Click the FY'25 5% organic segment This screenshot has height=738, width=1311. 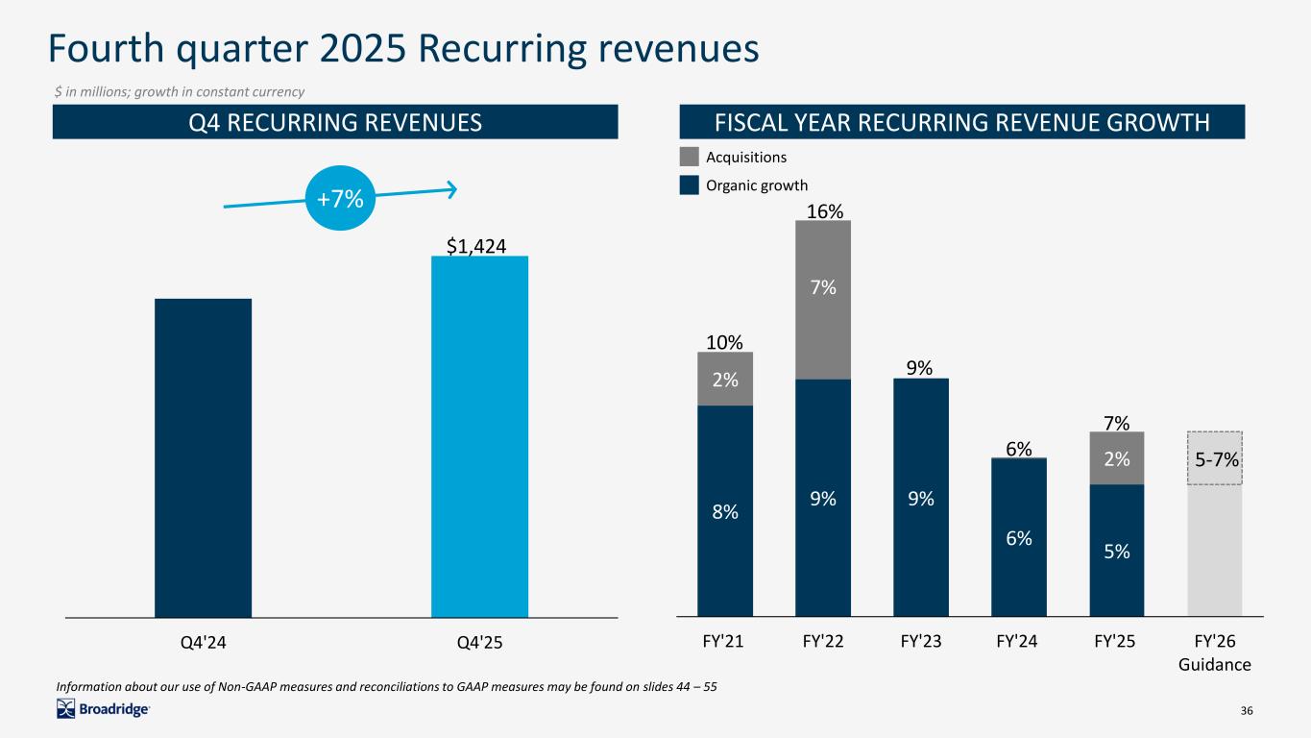(x=1117, y=550)
